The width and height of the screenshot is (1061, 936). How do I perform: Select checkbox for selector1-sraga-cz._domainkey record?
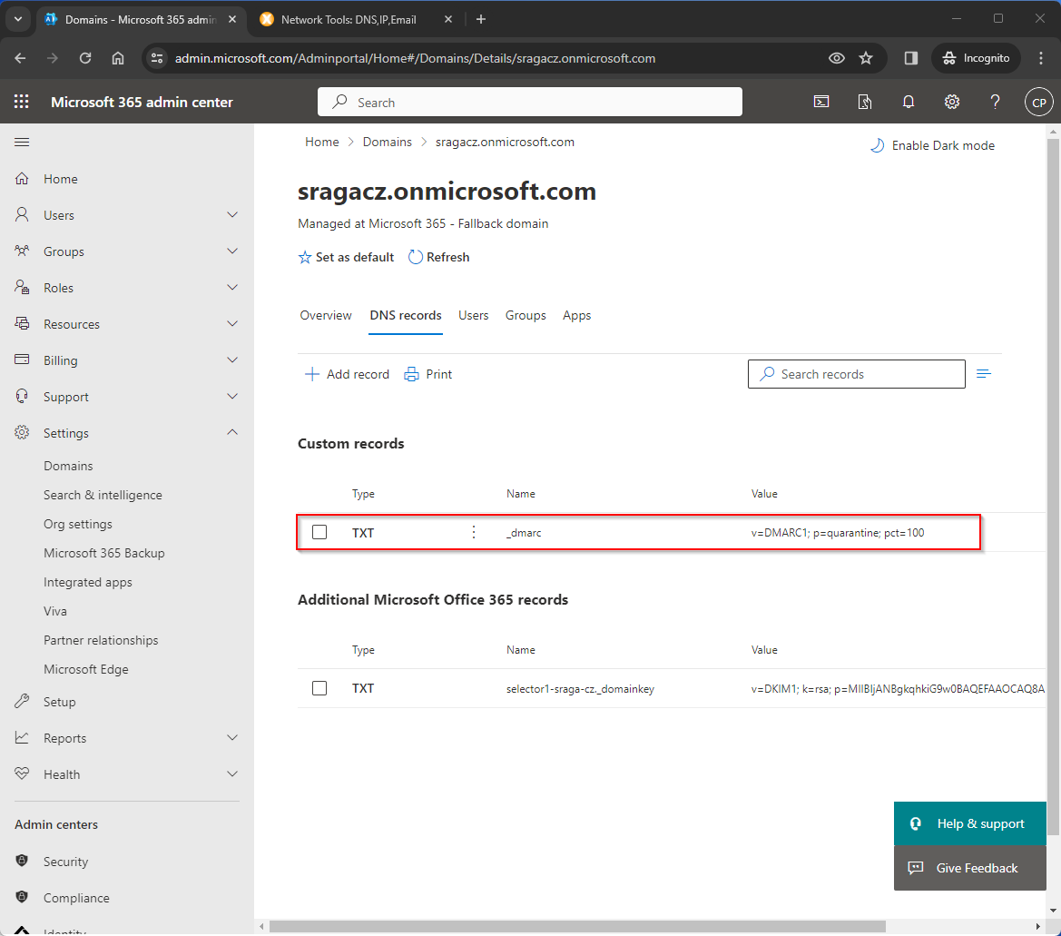(319, 688)
